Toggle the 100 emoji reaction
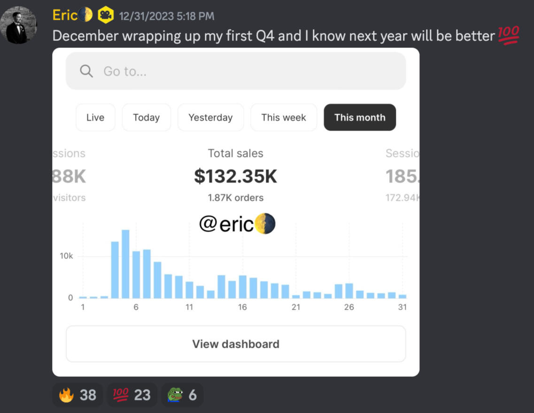The height and width of the screenshot is (413, 534). click(132, 395)
